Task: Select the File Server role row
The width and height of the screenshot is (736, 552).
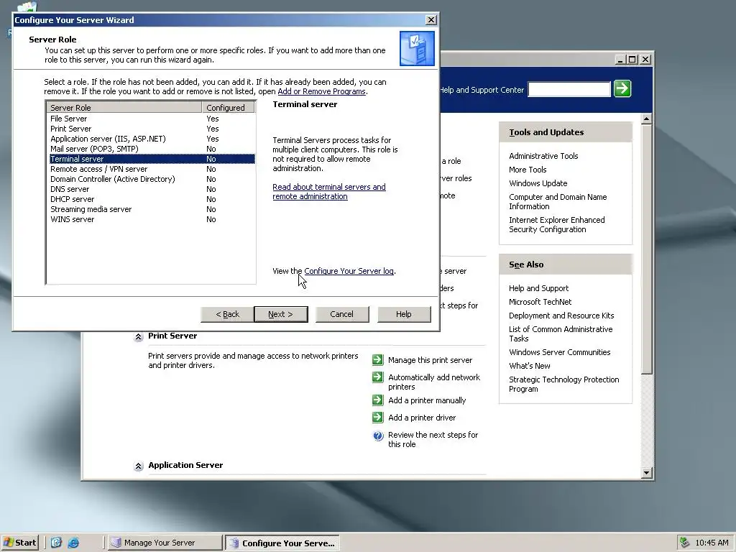Action: (x=152, y=119)
